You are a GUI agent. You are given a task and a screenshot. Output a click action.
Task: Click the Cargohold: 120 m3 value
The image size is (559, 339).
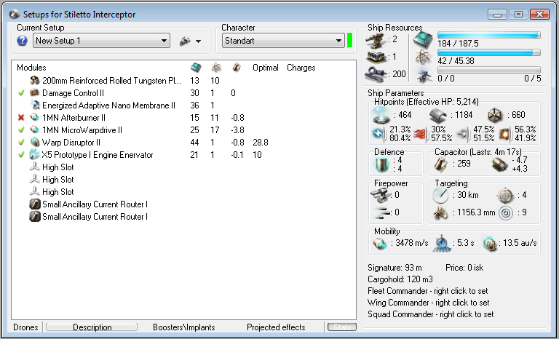click(x=400, y=279)
